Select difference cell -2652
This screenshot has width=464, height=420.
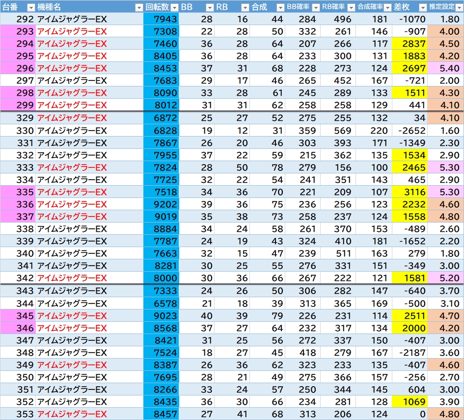point(409,131)
